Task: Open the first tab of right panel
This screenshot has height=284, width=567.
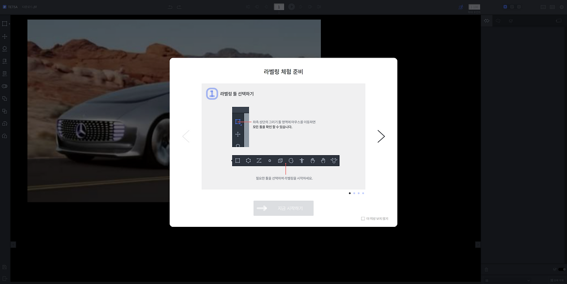Action: pyautogui.click(x=486, y=21)
